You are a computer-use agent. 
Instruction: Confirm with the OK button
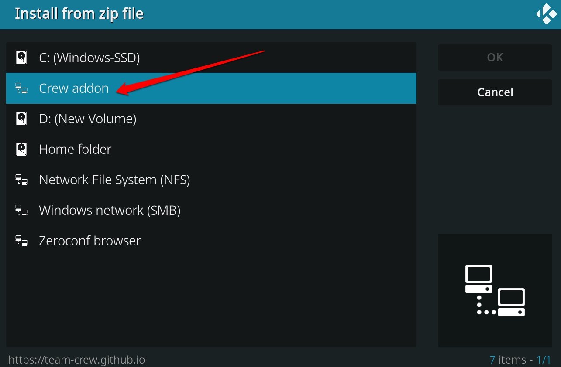point(495,58)
